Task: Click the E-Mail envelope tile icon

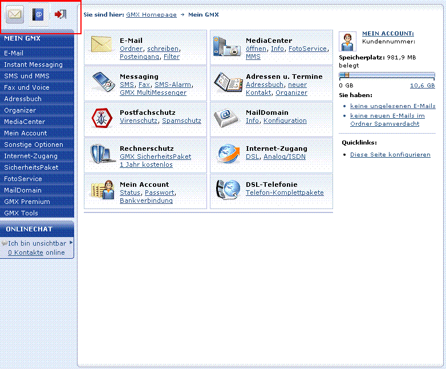Action: tap(102, 45)
